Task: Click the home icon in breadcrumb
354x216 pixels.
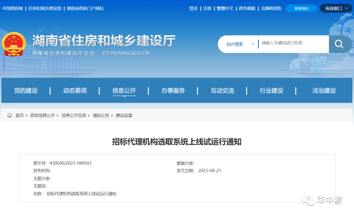Action: coord(10,115)
